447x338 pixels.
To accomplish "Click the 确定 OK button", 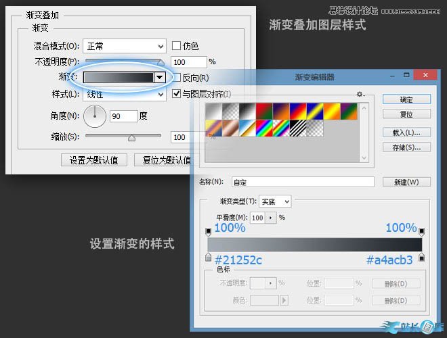I will pyautogui.click(x=406, y=99).
